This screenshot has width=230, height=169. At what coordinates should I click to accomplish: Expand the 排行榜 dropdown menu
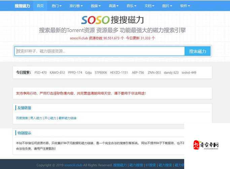(x=76, y=6)
